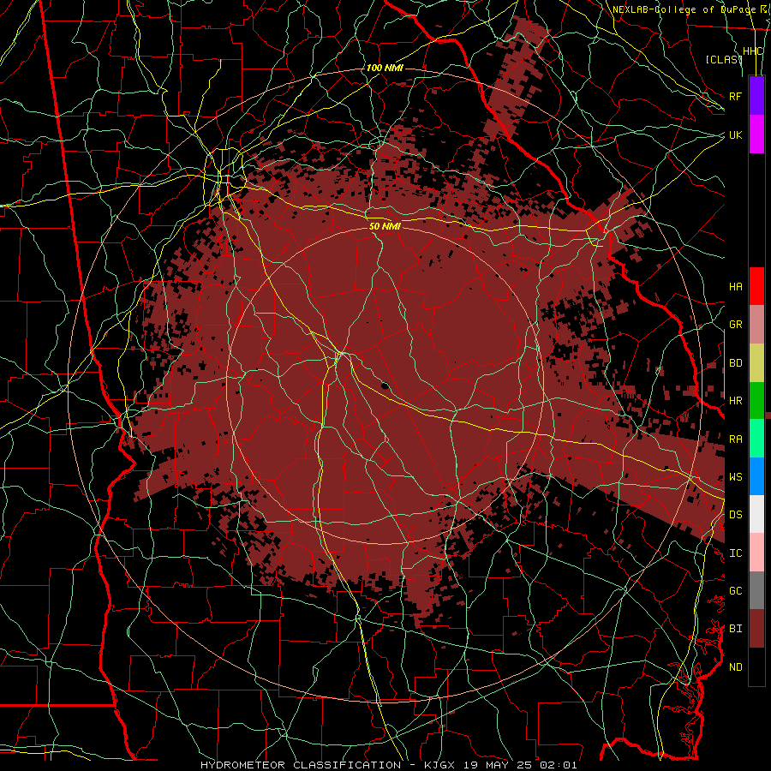
Task: Click the "HA" legend label
Action: (735, 287)
